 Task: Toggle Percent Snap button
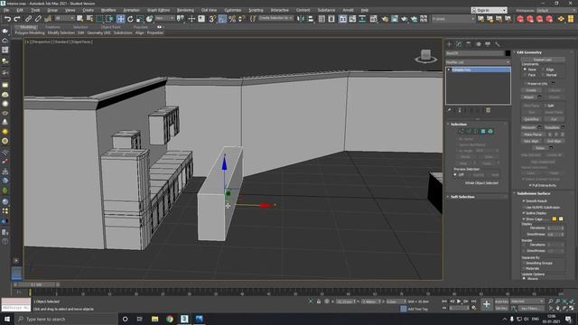232,18
